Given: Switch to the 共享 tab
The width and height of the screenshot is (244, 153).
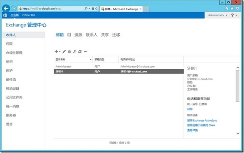Looking at the screenshot, I should tap(105, 35).
